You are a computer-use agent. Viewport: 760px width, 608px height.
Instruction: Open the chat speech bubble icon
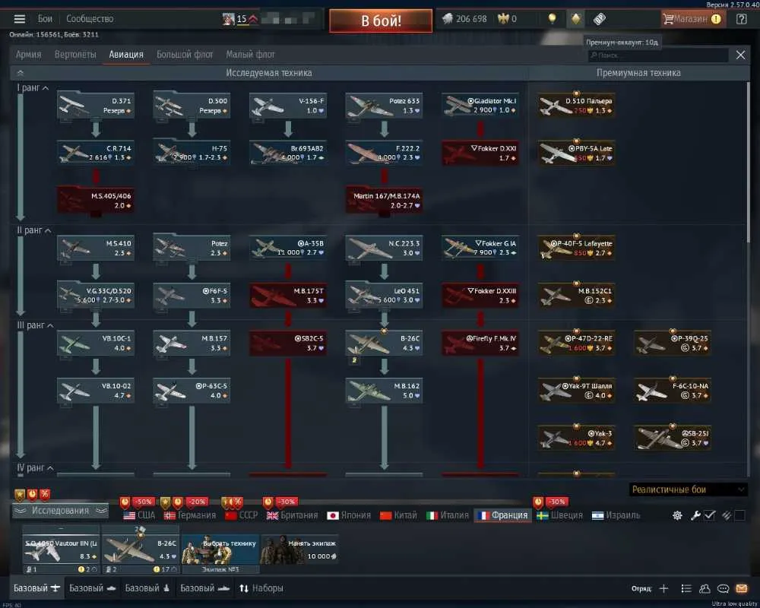pyautogui.click(x=723, y=588)
